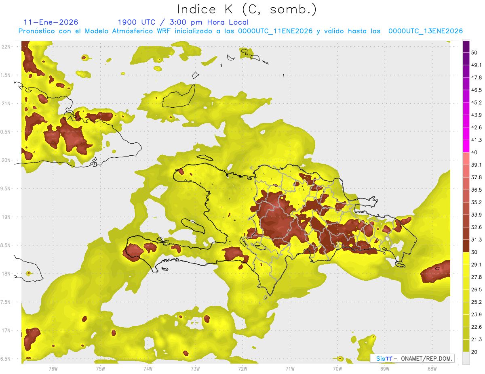Pick the gray swatch below 20 on colorbar
This screenshot has height=374, width=485.
(x=466, y=358)
